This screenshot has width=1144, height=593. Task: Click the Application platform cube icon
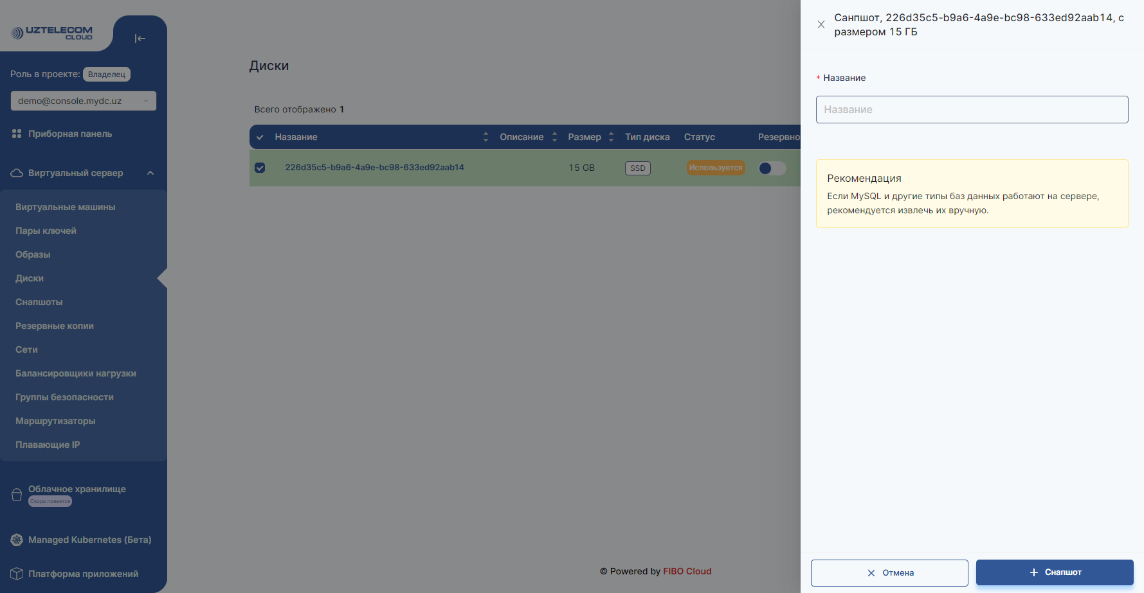17,574
